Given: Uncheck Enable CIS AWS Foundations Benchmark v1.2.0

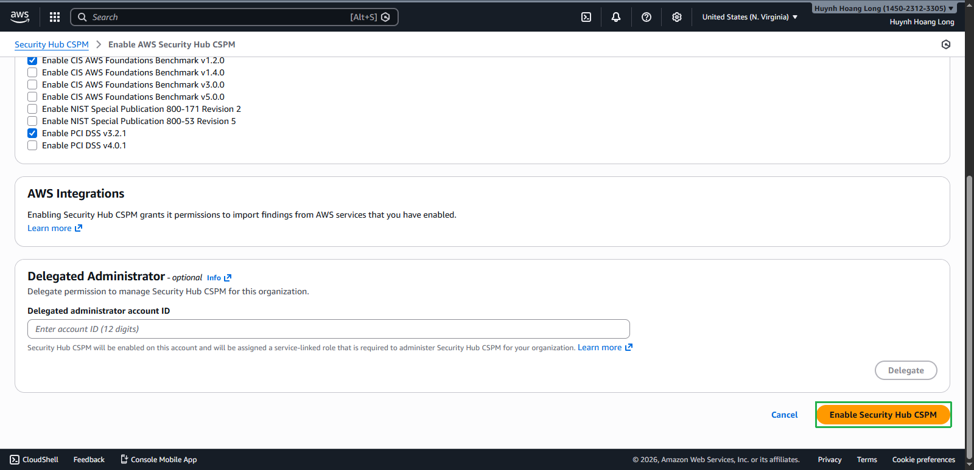Looking at the screenshot, I should (x=32, y=60).
